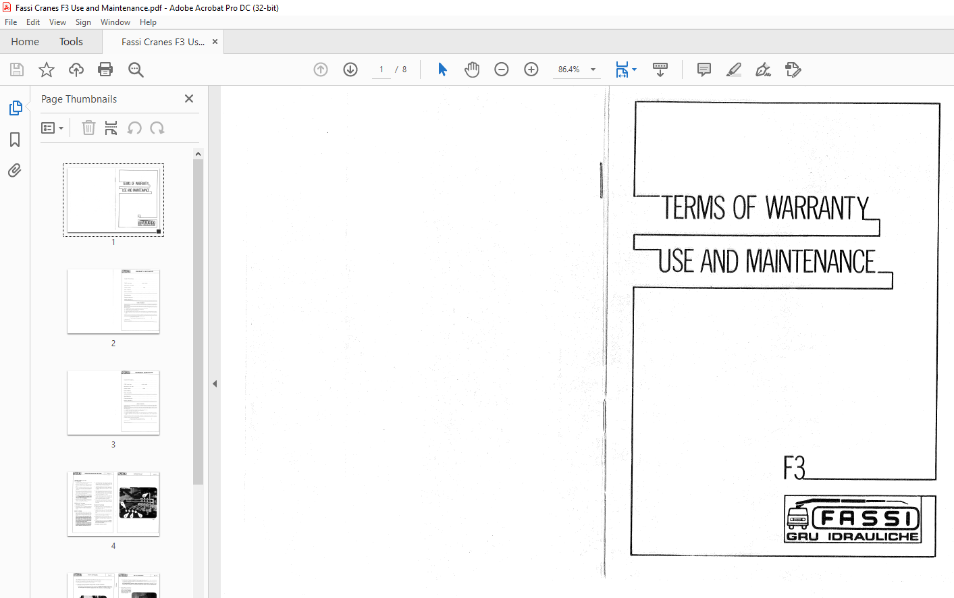Image resolution: width=954 pixels, height=598 pixels.
Task: Print the document with printer icon
Action: coord(105,70)
